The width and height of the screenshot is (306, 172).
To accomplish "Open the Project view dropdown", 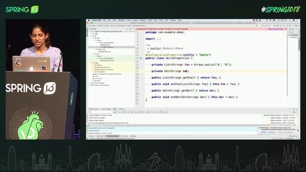I will [94, 29].
